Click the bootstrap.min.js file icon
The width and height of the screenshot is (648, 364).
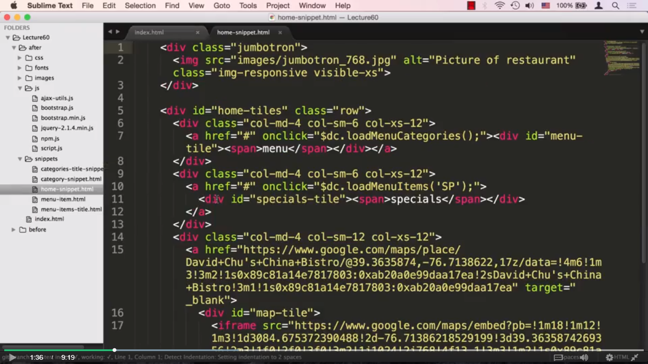[x=35, y=118]
